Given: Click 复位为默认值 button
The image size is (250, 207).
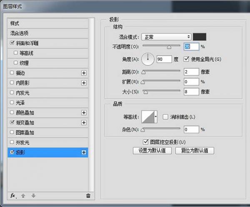Looking at the screenshot, I should (x=195, y=150).
